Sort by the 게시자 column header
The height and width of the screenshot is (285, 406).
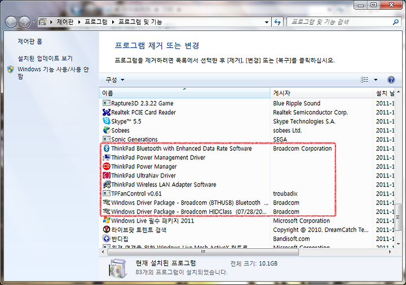point(321,93)
